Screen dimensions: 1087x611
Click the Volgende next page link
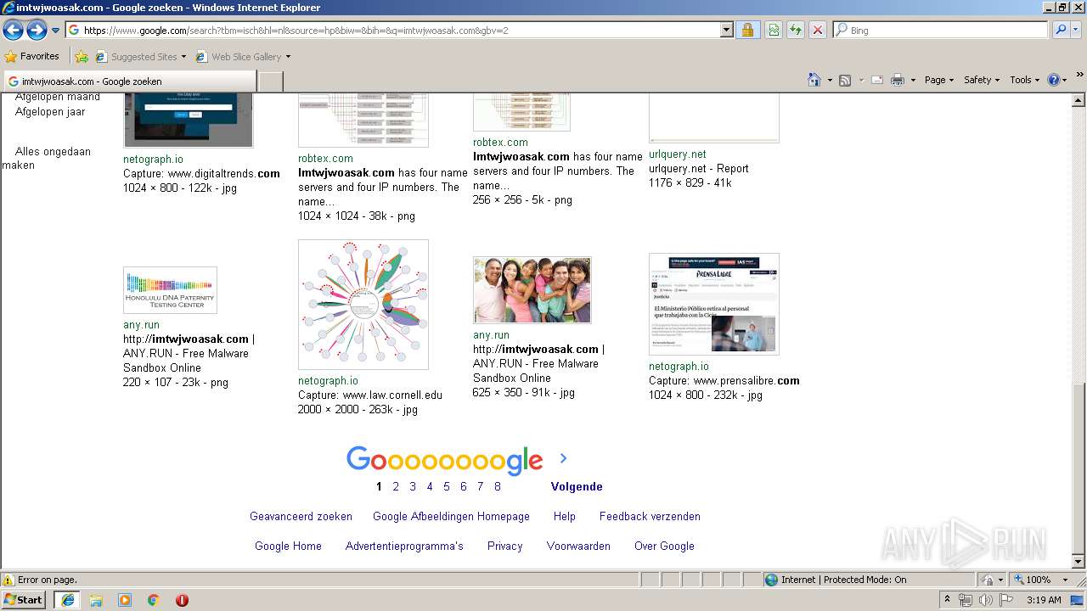577,486
